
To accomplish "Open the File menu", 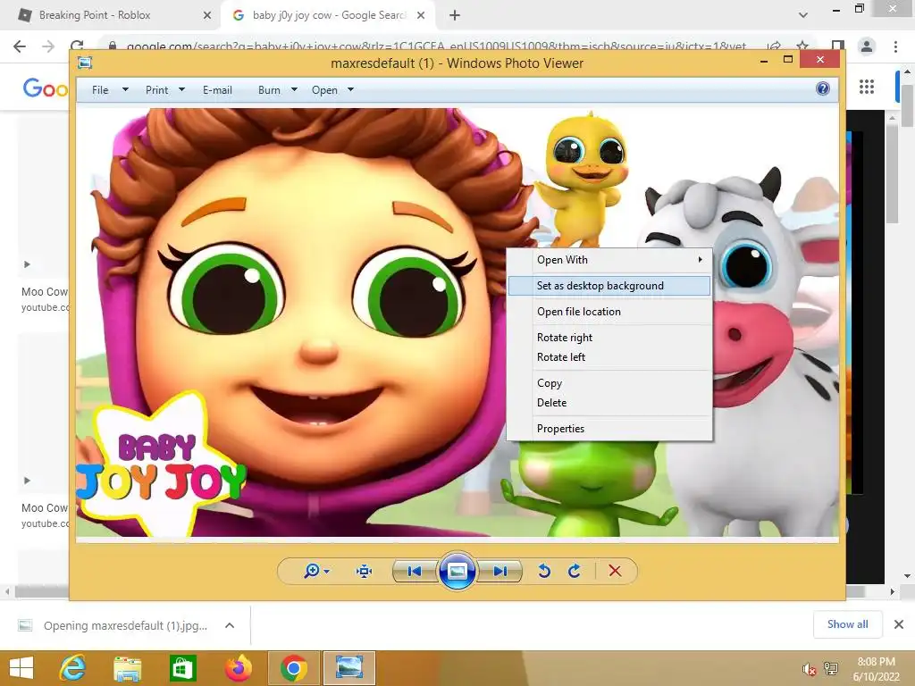I will (x=100, y=90).
